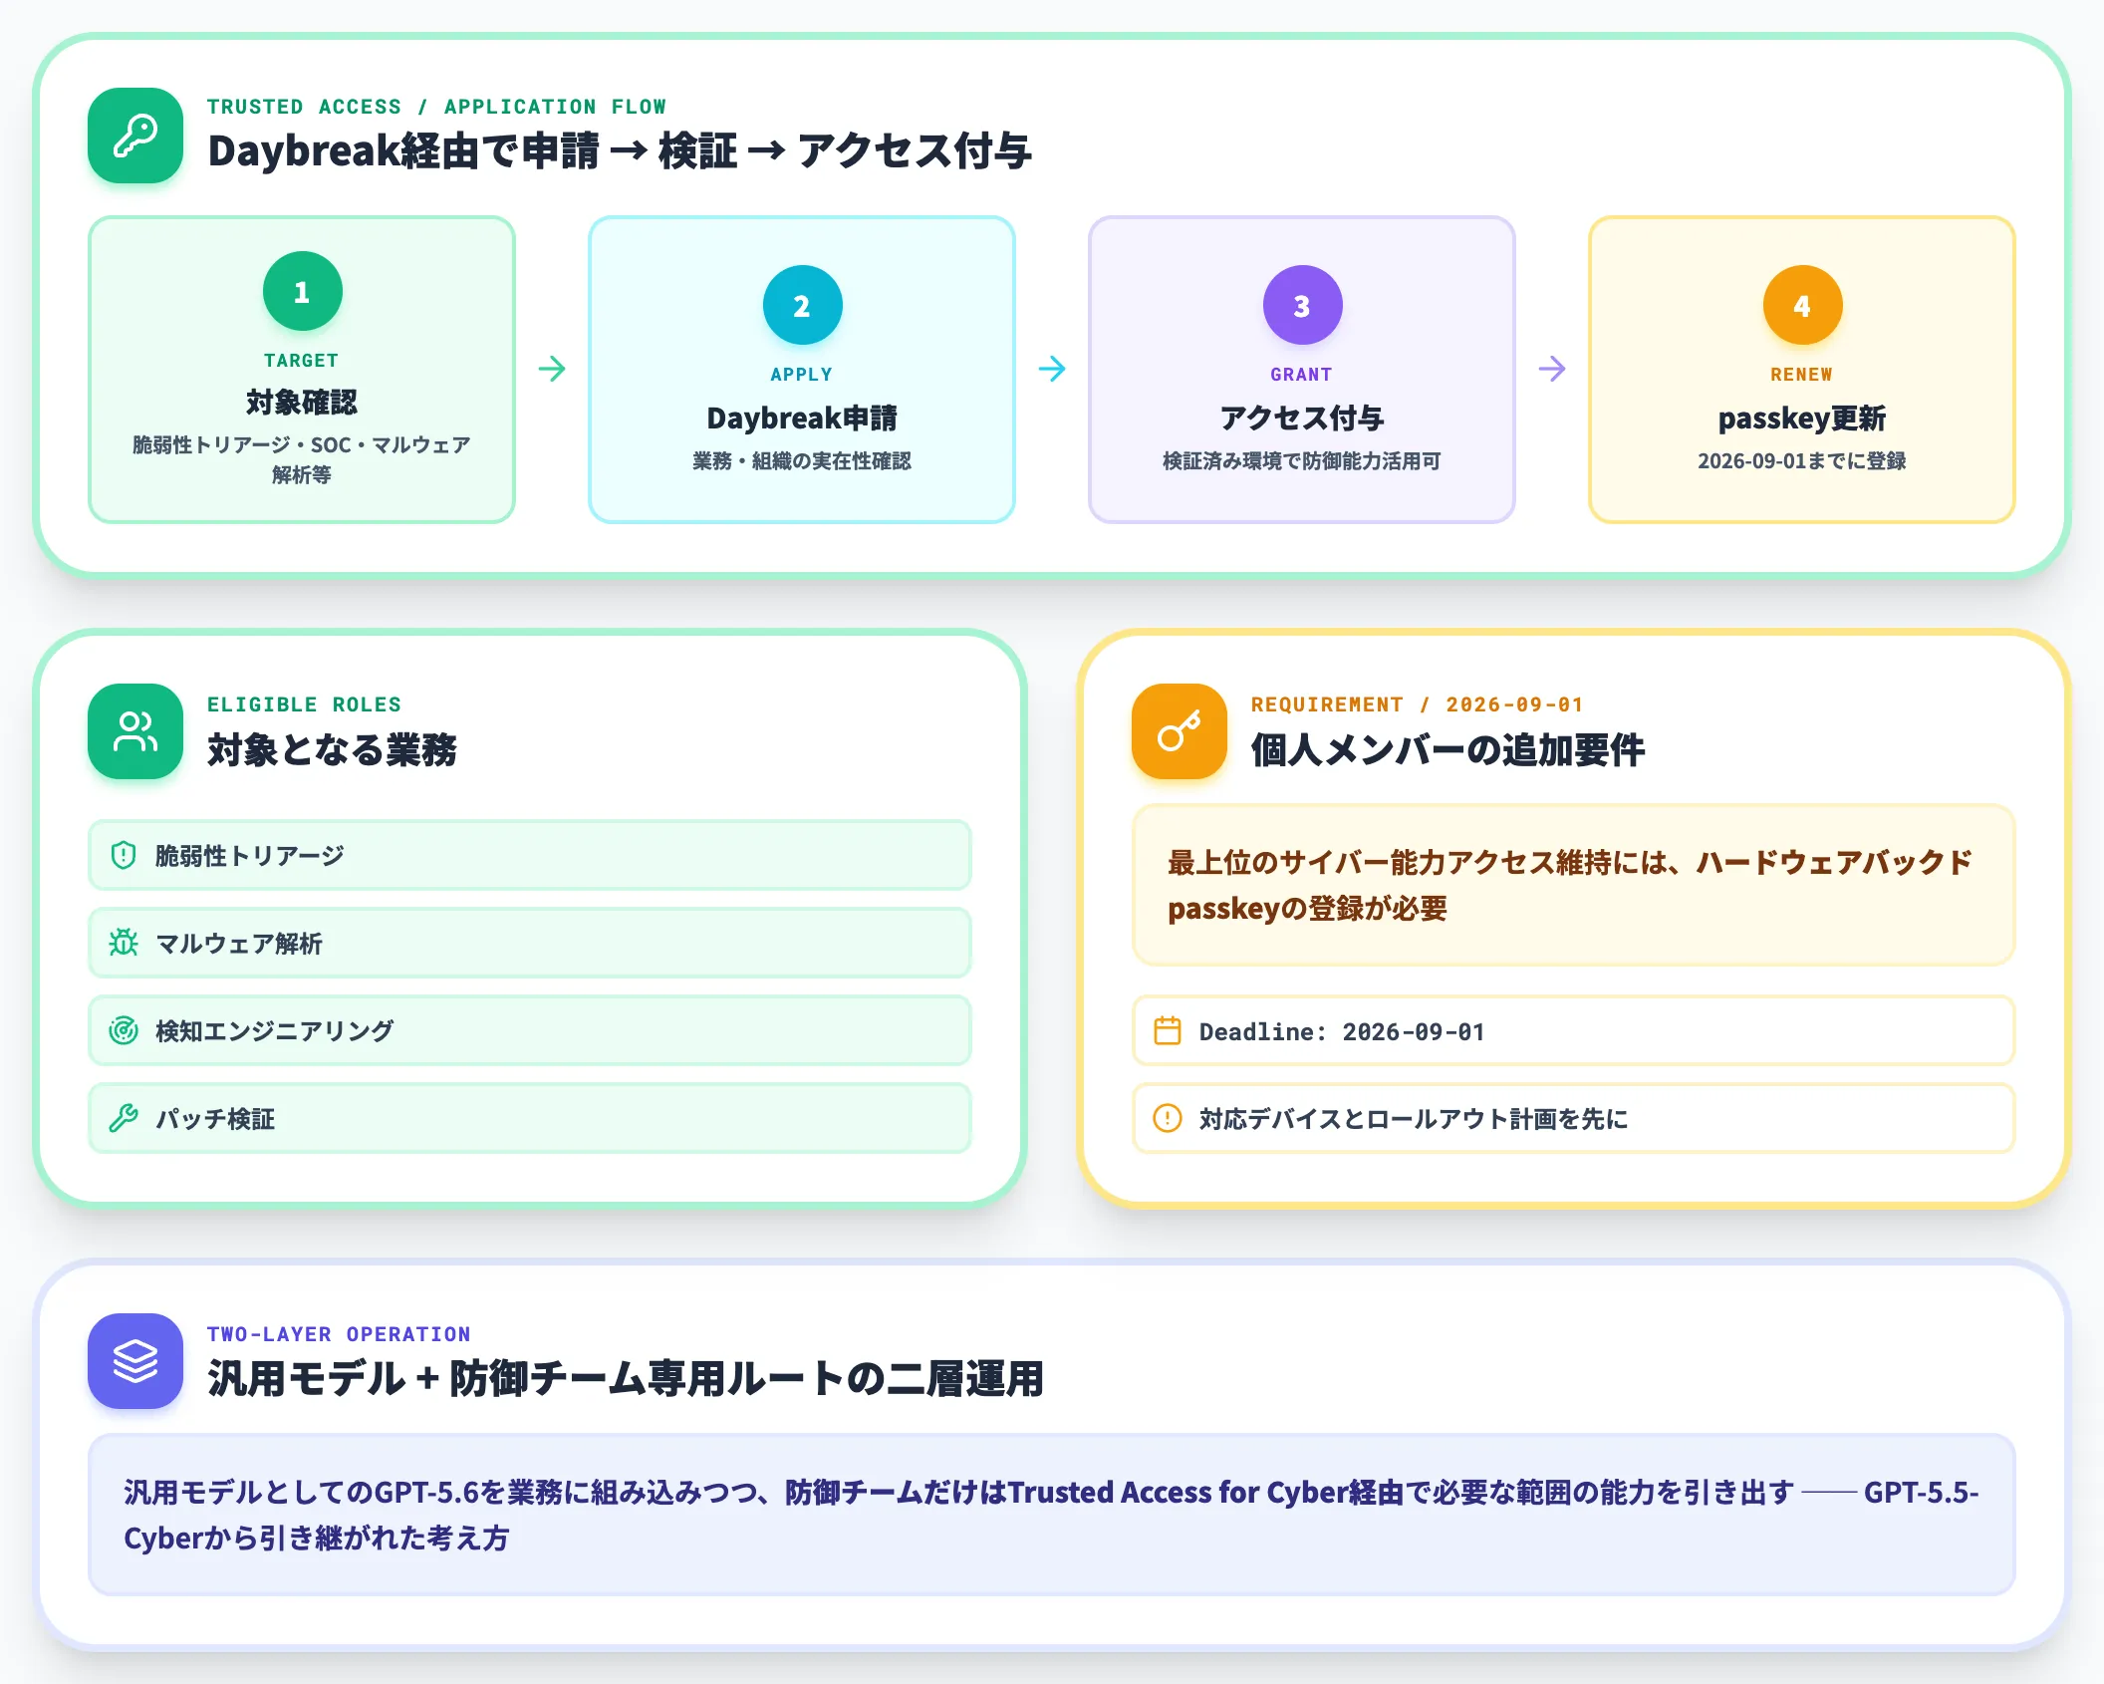Click the 2026-09-01までに登録 text
The height and width of the screenshot is (1684, 2104).
coord(1802,460)
